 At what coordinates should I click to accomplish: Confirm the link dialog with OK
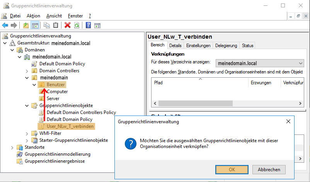point(232,169)
